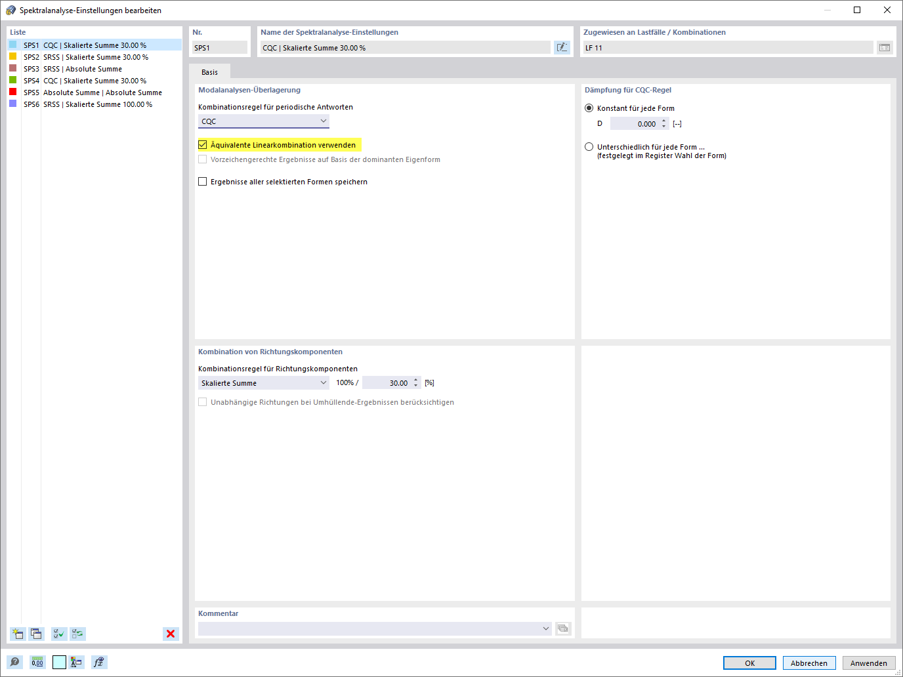This screenshot has width=903, height=677.
Task: Click the SPS2 yellow color swatch
Action: coord(12,56)
